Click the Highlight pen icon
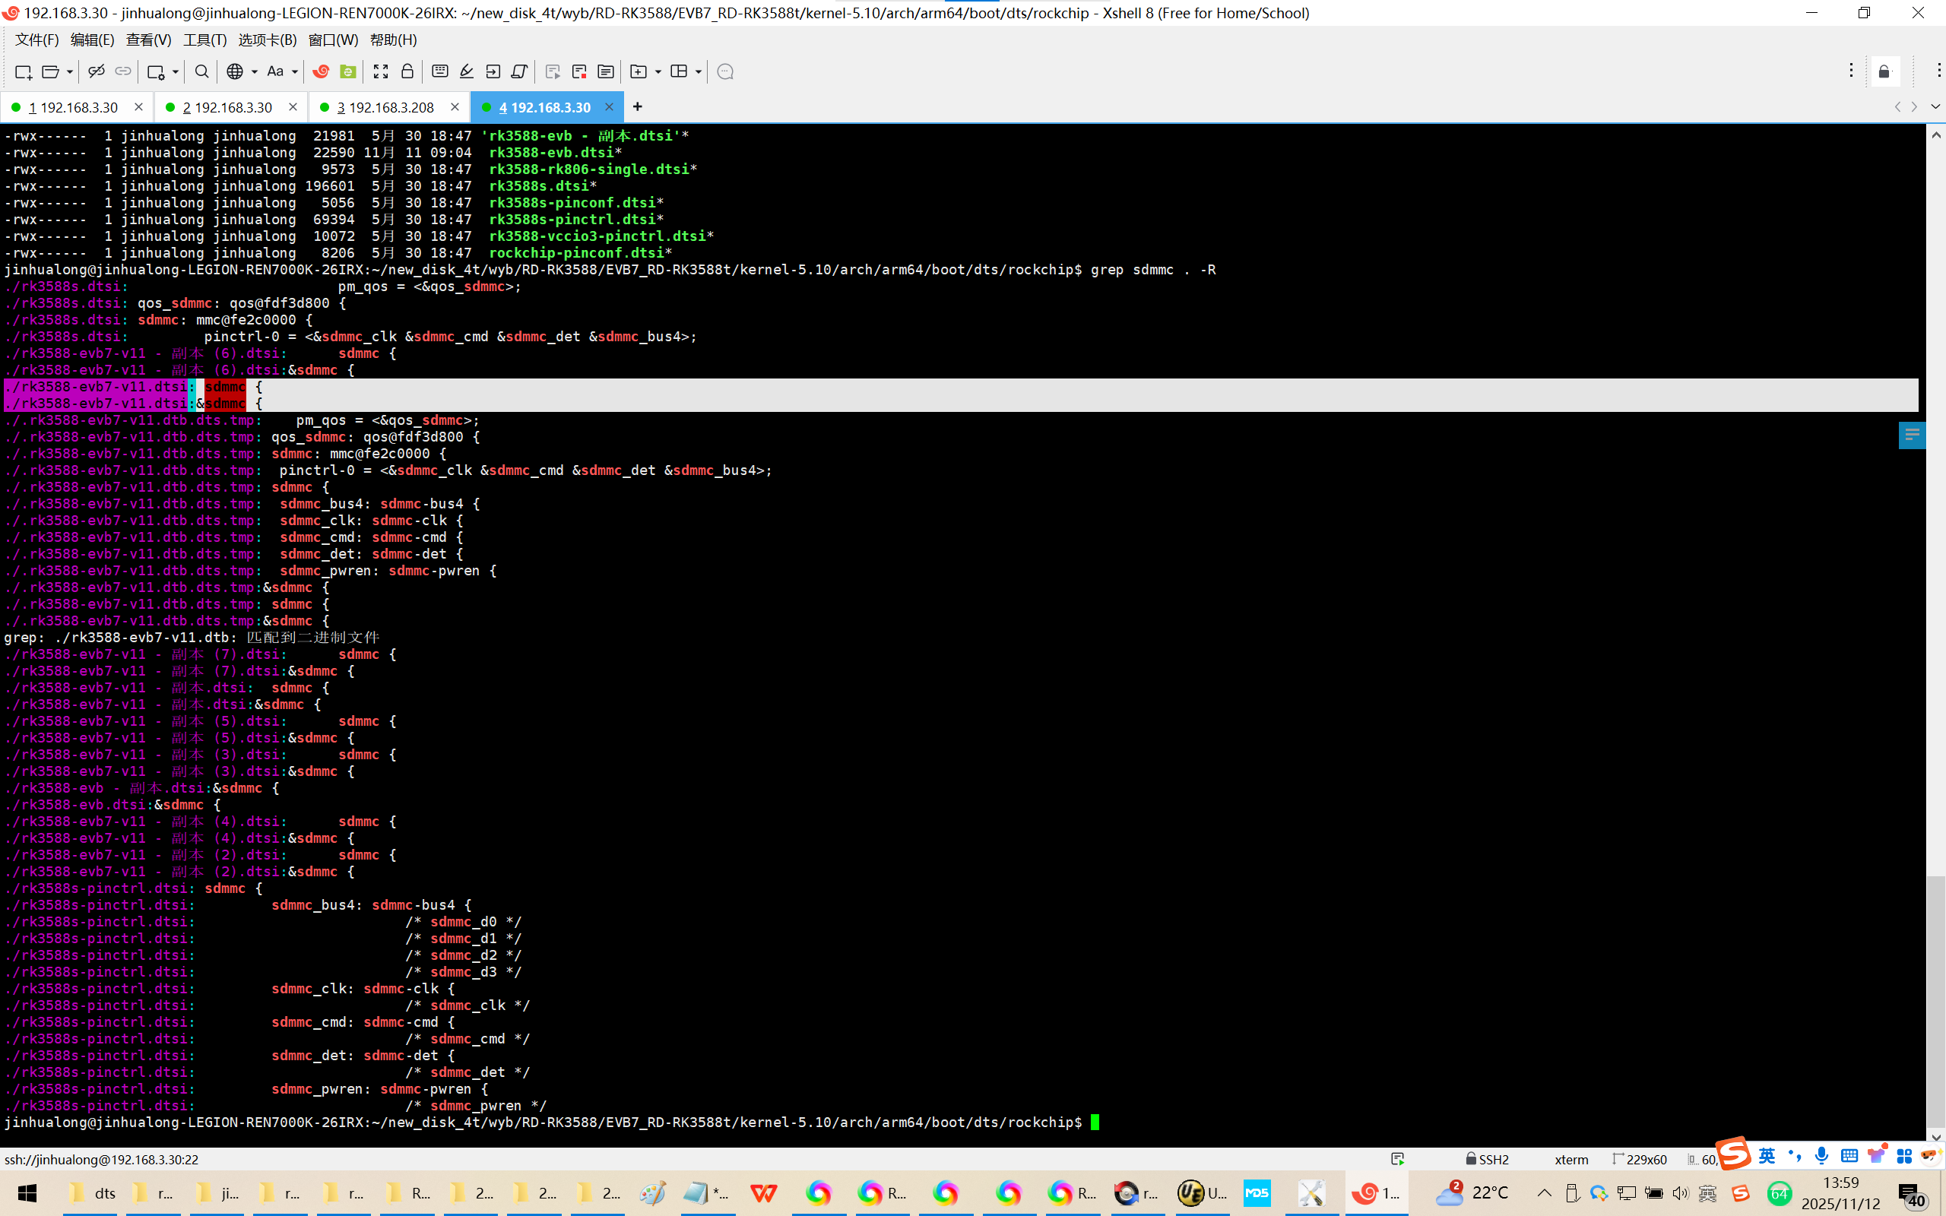Image resolution: width=1946 pixels, height=1216 pixels. pos(467,71)
